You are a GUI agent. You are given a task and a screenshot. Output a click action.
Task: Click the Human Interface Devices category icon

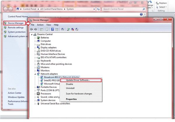tap(38, 54)
